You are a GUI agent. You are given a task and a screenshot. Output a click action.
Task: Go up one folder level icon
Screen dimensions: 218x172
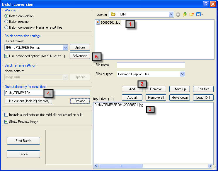[x=185, y=14]
